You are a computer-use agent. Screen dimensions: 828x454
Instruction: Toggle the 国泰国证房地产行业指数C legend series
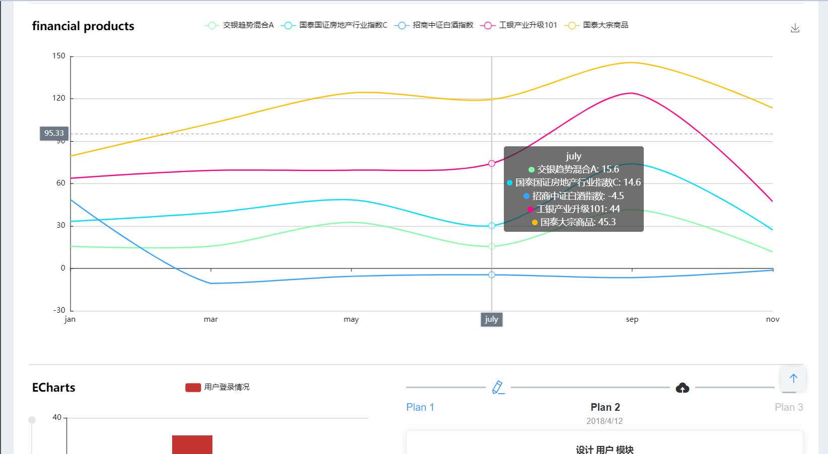point(334,25)
